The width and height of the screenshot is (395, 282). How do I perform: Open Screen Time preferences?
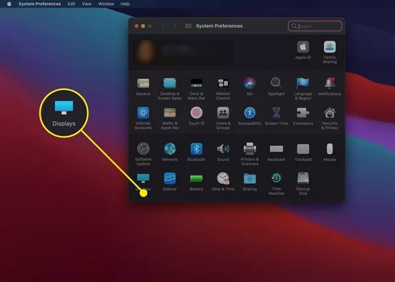pos(276,116)
